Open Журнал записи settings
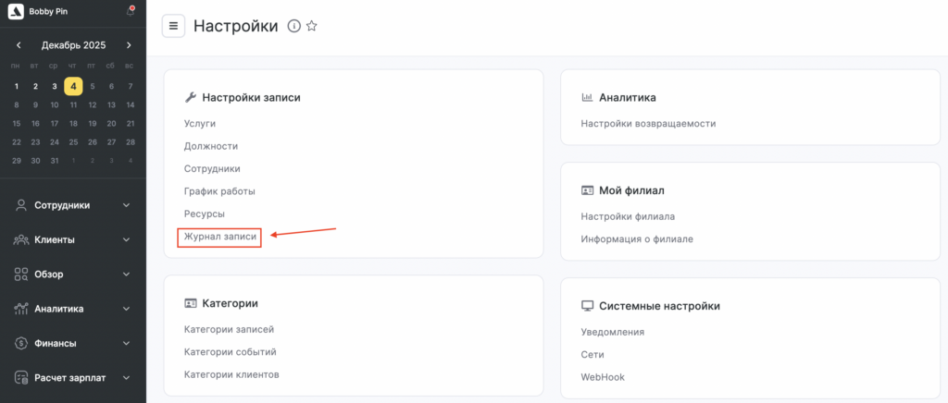Screen dimensions: 948x403 tap(219, 238)
